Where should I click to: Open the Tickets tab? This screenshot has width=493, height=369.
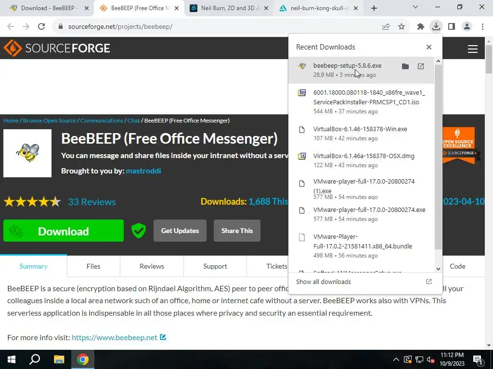click(277, 266)
